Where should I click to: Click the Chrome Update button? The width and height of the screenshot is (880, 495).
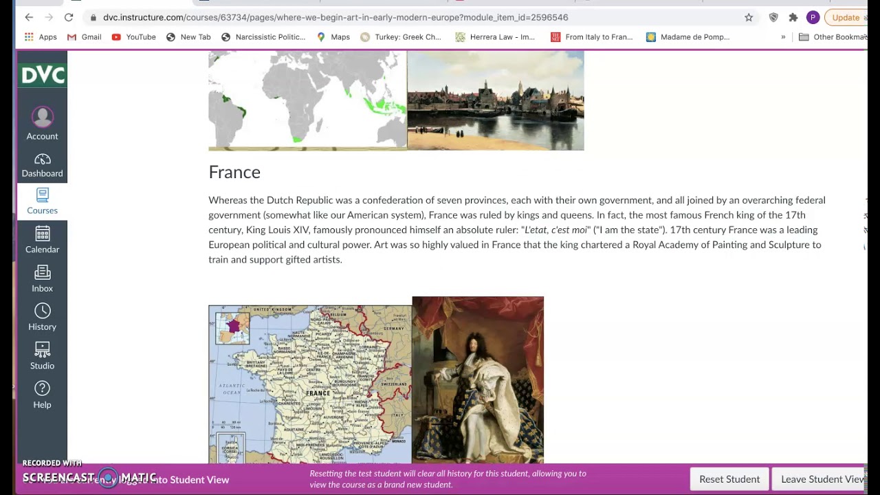846,17
